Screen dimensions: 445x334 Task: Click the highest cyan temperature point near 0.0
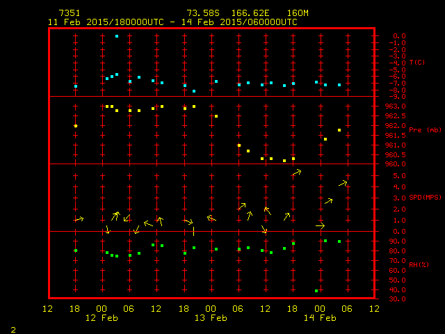[117, 36]
